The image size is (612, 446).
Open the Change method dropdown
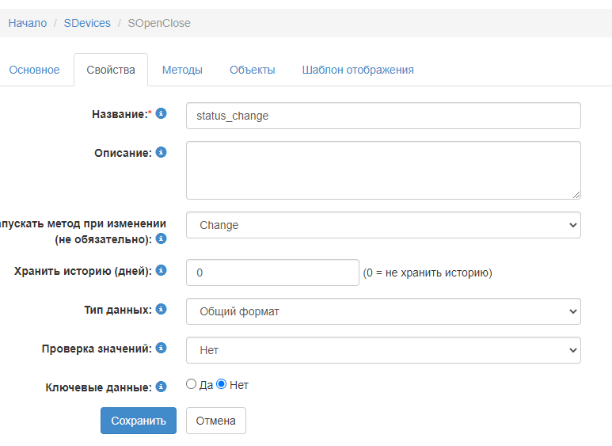(x=383, y=225)
